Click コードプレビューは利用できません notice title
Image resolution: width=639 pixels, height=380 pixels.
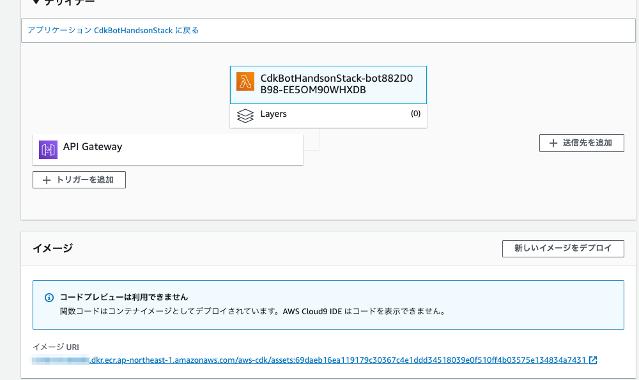click(124, 297)
